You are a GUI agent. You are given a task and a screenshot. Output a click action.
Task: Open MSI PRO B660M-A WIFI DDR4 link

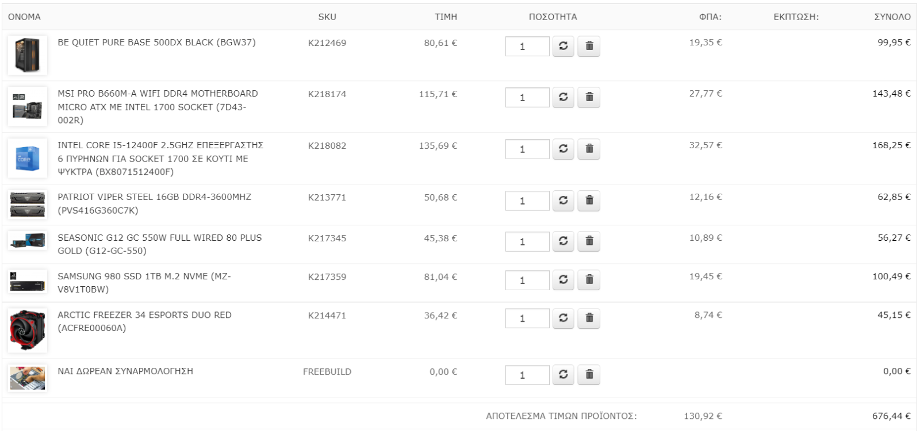coord(158,107)
